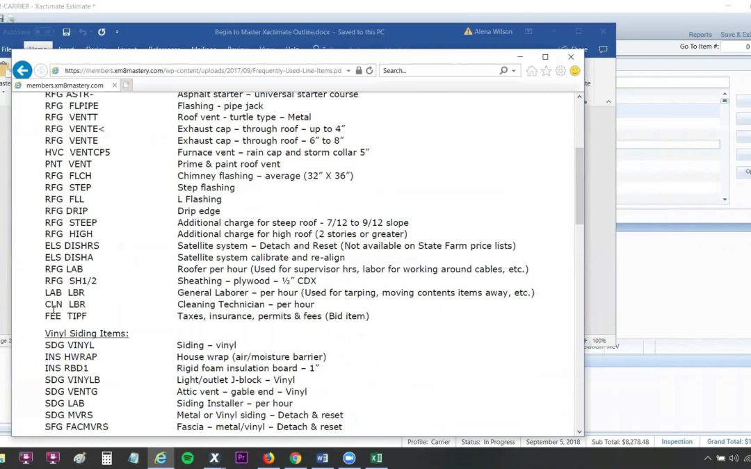Image resolution: width=751 pixels, height=469 pixels.
Task: Click the Word save icon in the title bar
Action: pos(66,32)
